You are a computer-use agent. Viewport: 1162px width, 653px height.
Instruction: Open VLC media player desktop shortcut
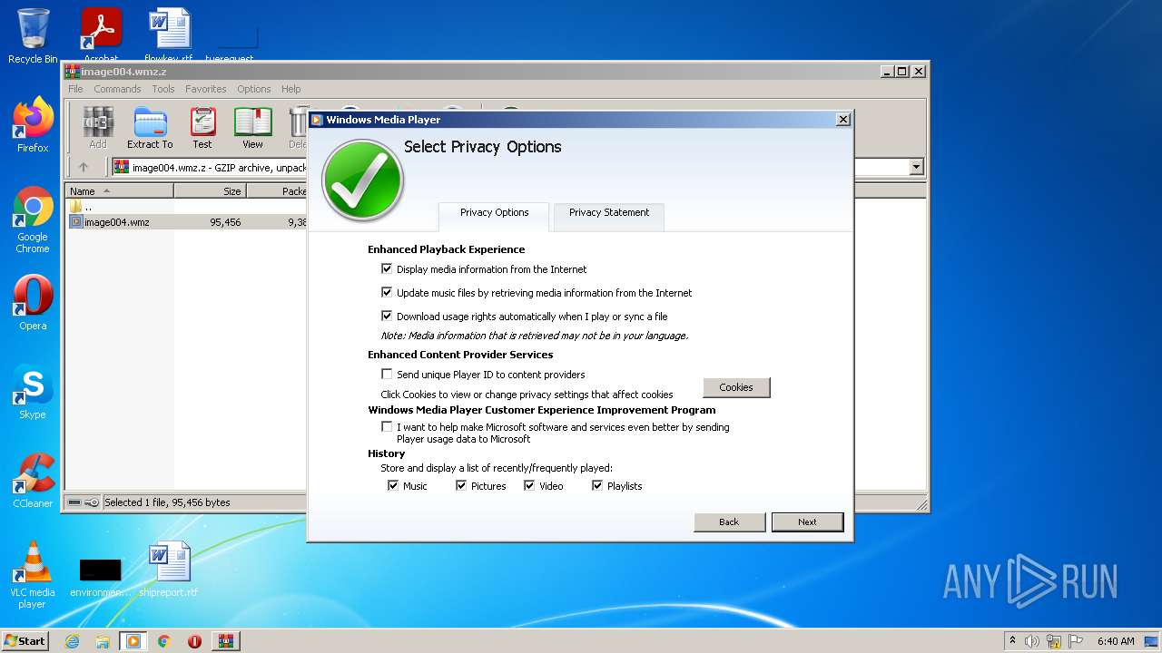(x=33, y=575)
